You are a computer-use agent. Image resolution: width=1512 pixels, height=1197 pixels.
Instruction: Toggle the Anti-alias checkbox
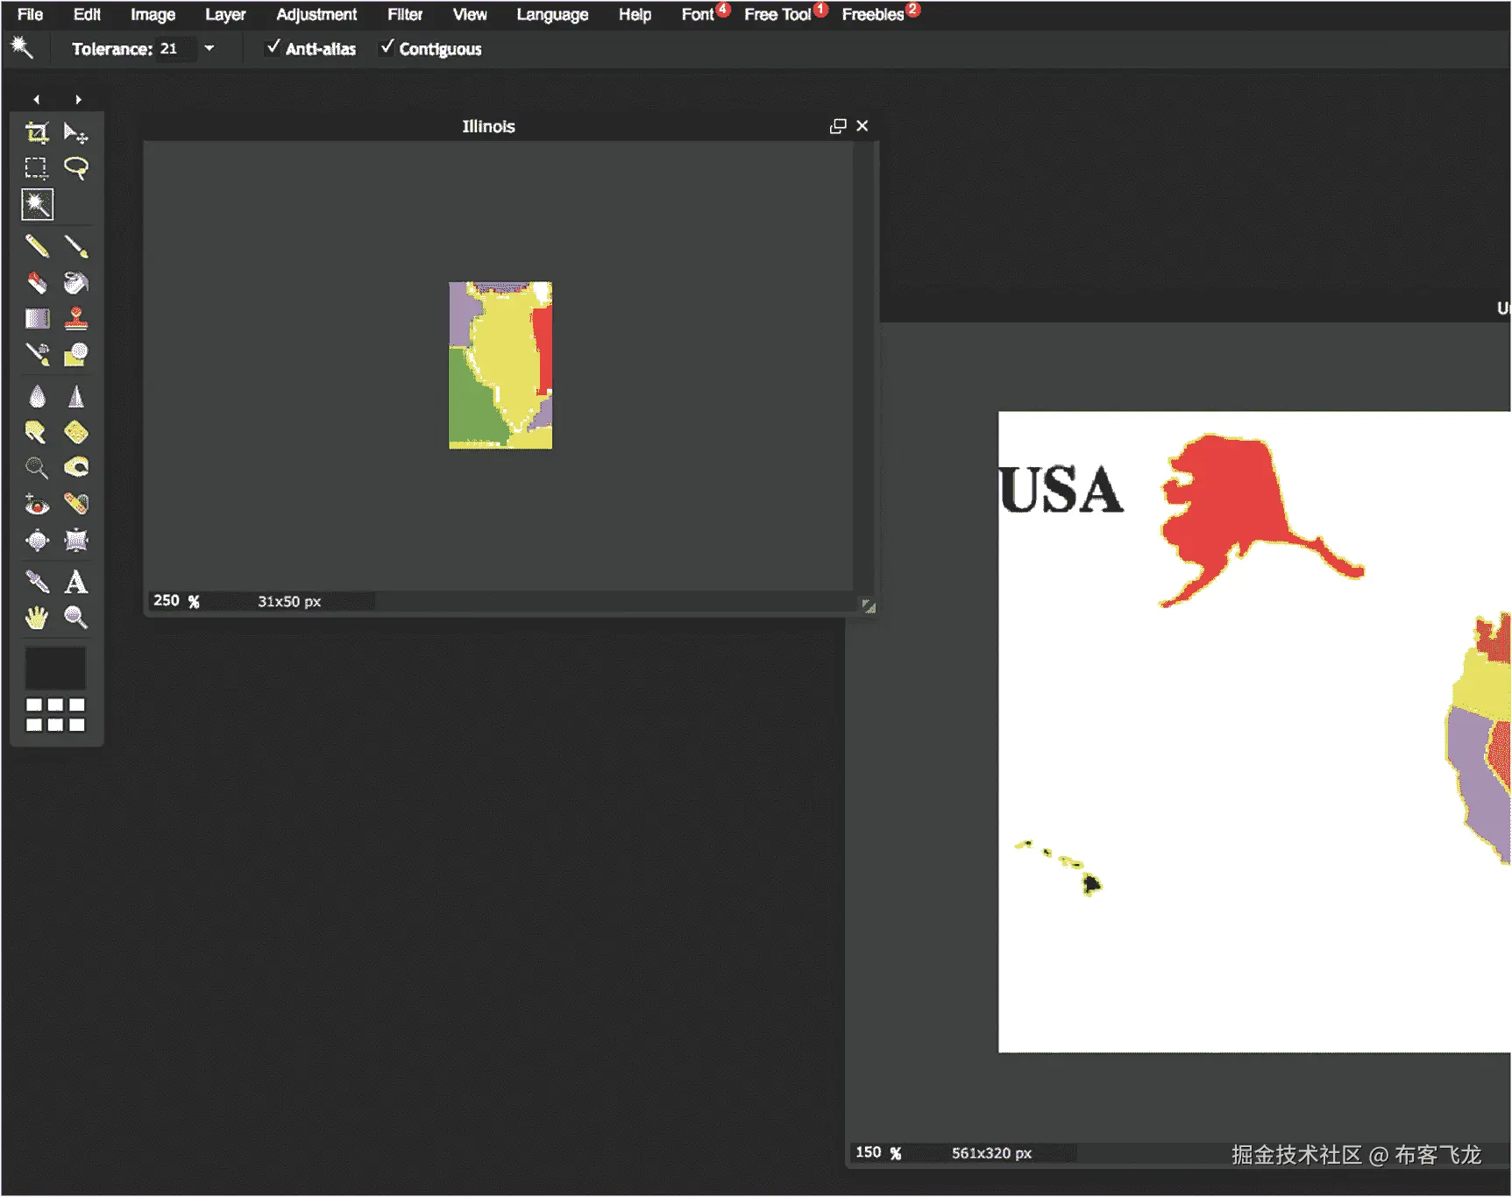(x=274, y=47)
